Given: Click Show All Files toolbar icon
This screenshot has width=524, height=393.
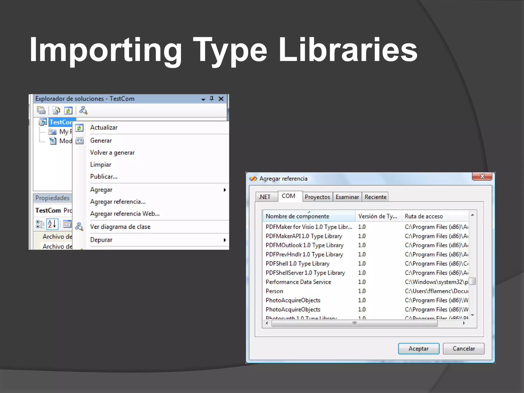Looking at the screenshot, I should (x=56, y=111).
